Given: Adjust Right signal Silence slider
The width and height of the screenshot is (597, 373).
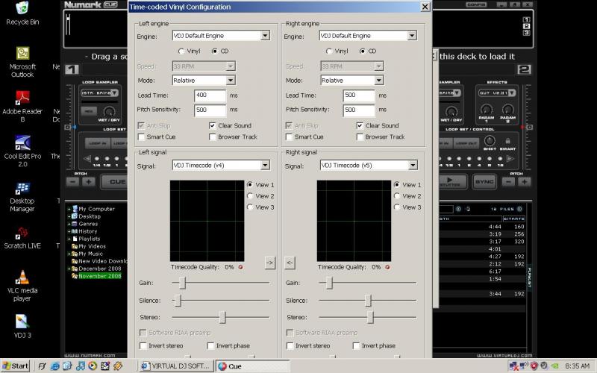Looking at the screenshot, I should (x=368, y=301).
